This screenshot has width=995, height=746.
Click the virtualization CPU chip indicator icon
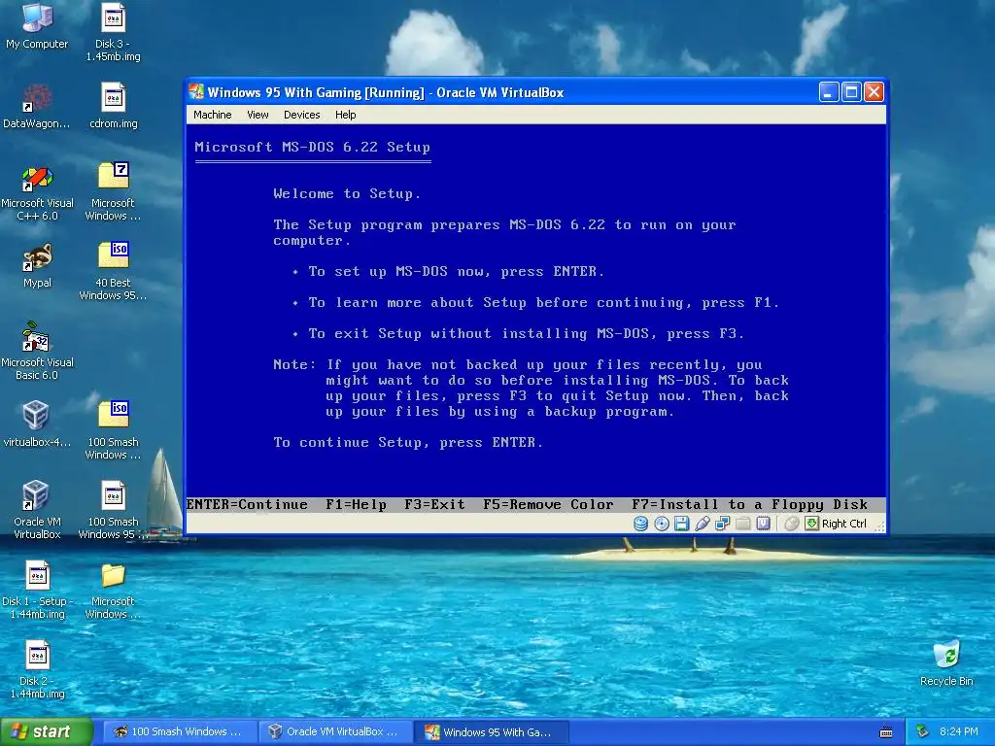click(763, 524)
